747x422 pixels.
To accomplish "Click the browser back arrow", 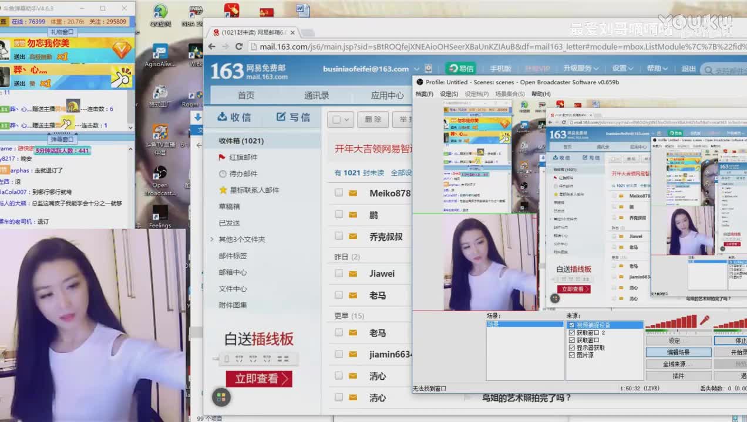I will [x=211, y=46].
